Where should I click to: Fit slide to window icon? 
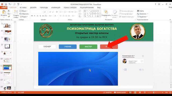[x=170, y=93]
